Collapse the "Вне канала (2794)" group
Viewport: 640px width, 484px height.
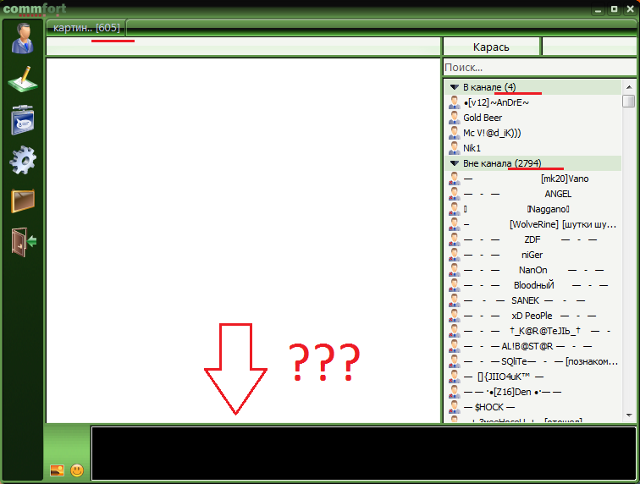(x=455, y=163)
